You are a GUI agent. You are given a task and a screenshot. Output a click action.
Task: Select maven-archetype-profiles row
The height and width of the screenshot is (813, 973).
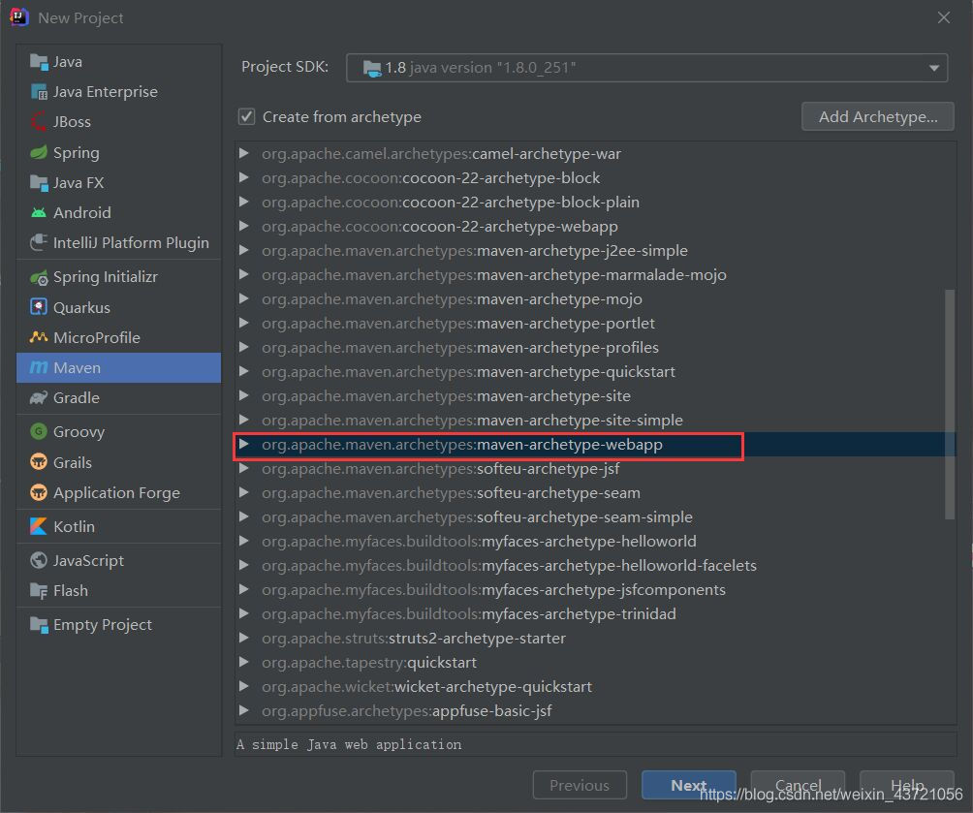[x=595, y=348]
